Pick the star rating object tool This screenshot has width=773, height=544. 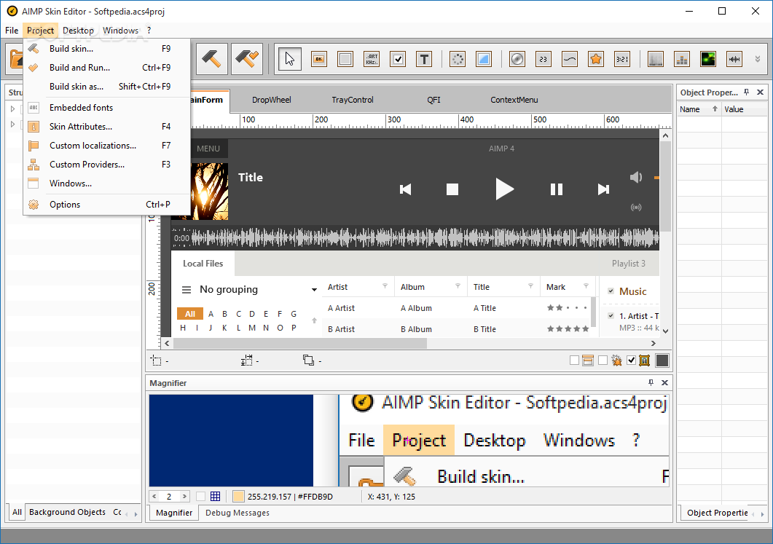click(x=596, y=60)
